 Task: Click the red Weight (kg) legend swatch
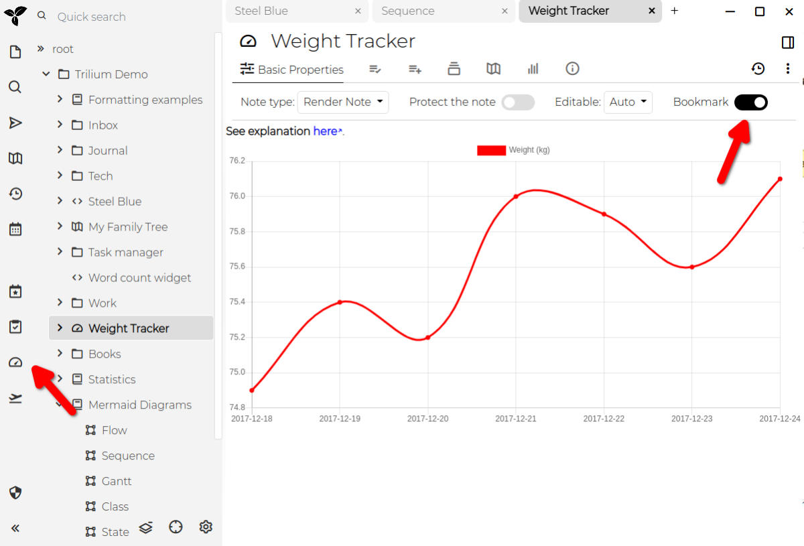pyautogui.click(x=491, y=150)
